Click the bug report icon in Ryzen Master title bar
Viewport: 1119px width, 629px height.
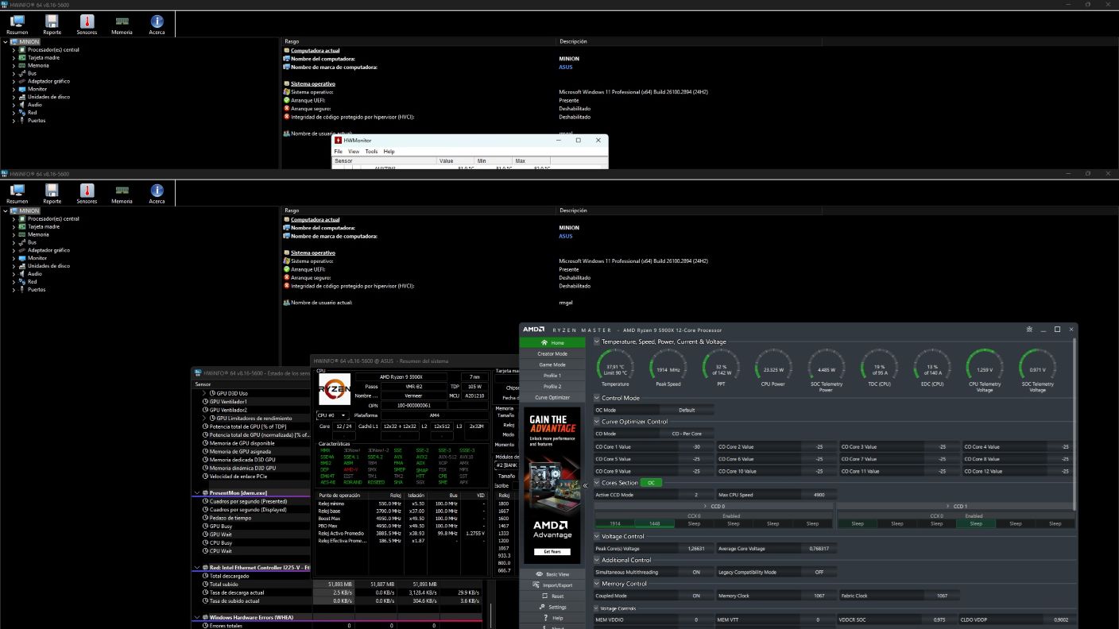[x=1029, y=330]
